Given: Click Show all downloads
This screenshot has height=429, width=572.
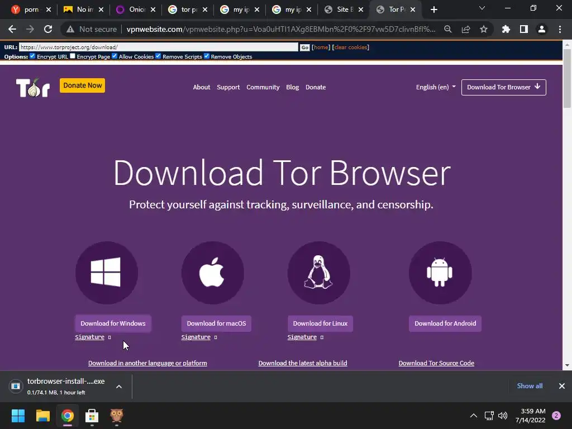Looking at the screenshot, I should (x=530, y=386).
